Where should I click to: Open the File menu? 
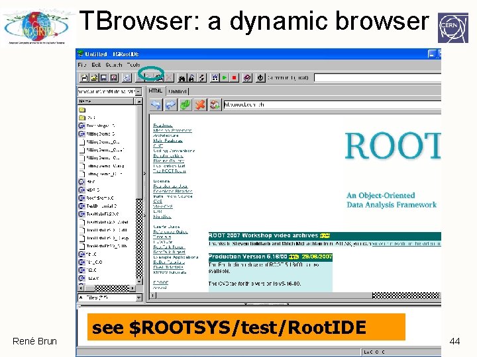(x=82, y=65)
